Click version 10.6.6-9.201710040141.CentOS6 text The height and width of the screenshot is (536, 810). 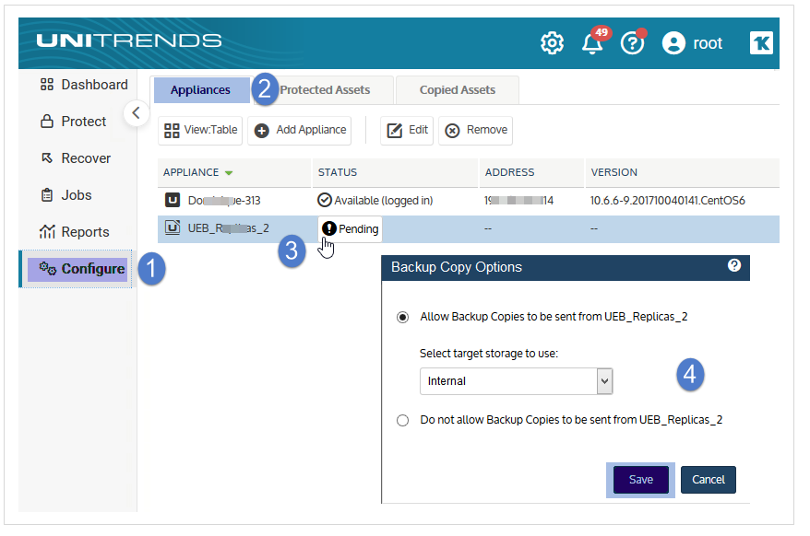tap(667, 200)
